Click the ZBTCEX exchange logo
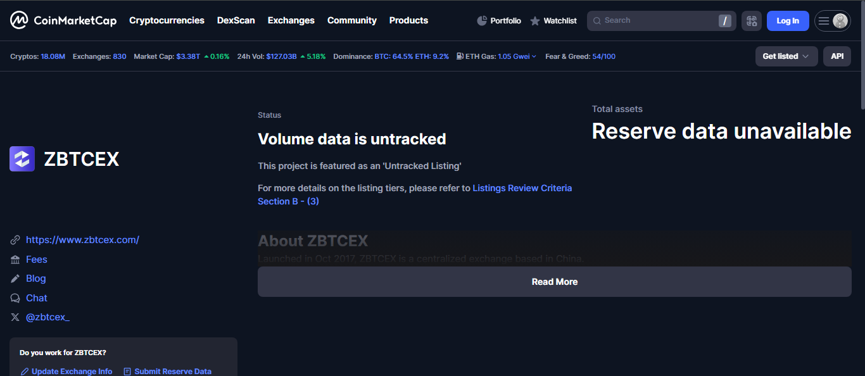The height and width of the screenshot is (376, 865). coord(22,159)
